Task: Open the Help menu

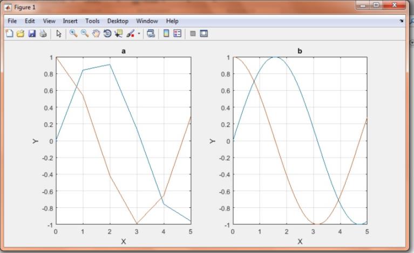Action: tap(172, 21)
